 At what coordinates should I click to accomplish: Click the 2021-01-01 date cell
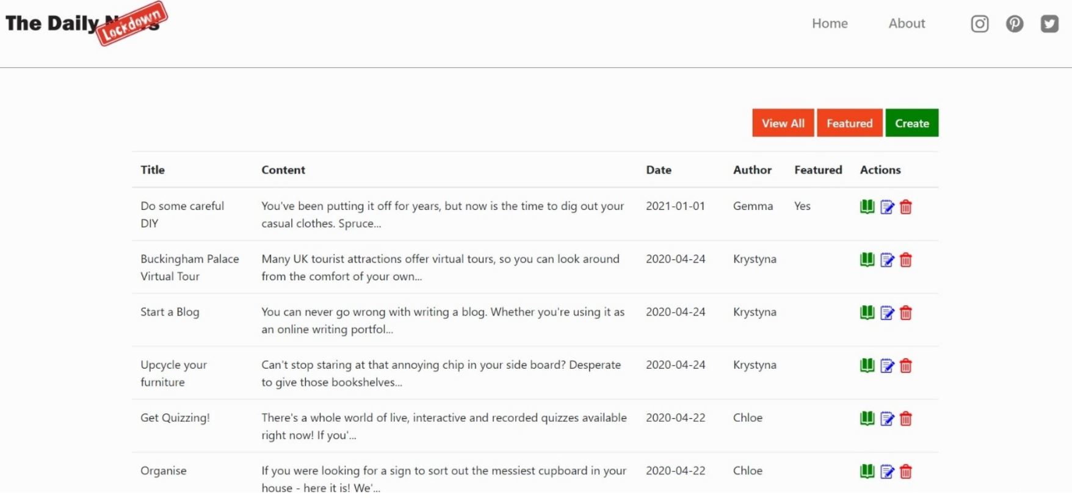pyautogui.click(x=675, y=206)
